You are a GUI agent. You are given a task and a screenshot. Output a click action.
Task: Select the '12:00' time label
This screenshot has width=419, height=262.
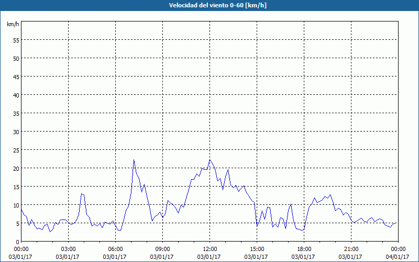(x=210, y=249)
